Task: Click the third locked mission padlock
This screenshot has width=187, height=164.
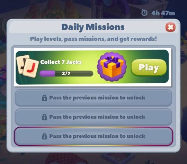Action: click(x=44, y=136)
